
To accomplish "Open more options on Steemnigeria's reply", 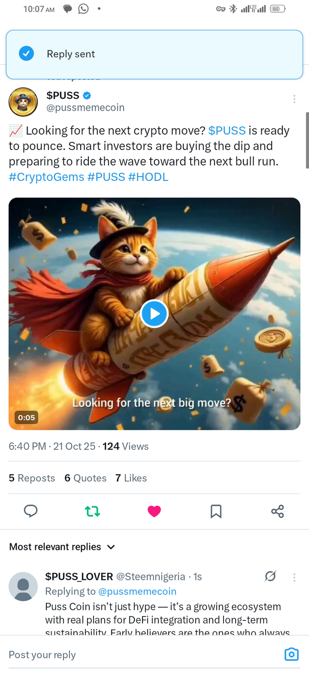I will click(294, 577).
